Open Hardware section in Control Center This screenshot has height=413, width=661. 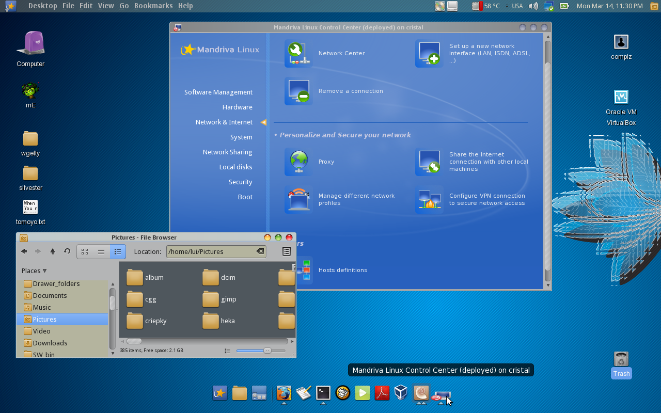[x=238, y=107]
